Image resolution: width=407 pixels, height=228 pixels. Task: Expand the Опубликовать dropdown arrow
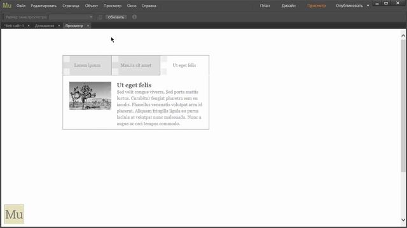tap(368, 6)
